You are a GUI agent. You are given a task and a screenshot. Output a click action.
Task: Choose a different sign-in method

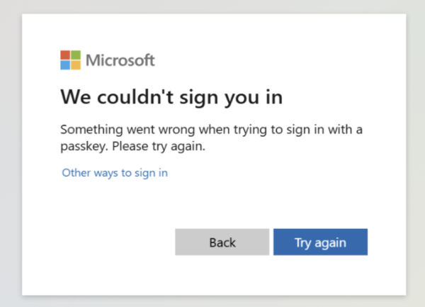pyautogui.click(x=115, y=173)
